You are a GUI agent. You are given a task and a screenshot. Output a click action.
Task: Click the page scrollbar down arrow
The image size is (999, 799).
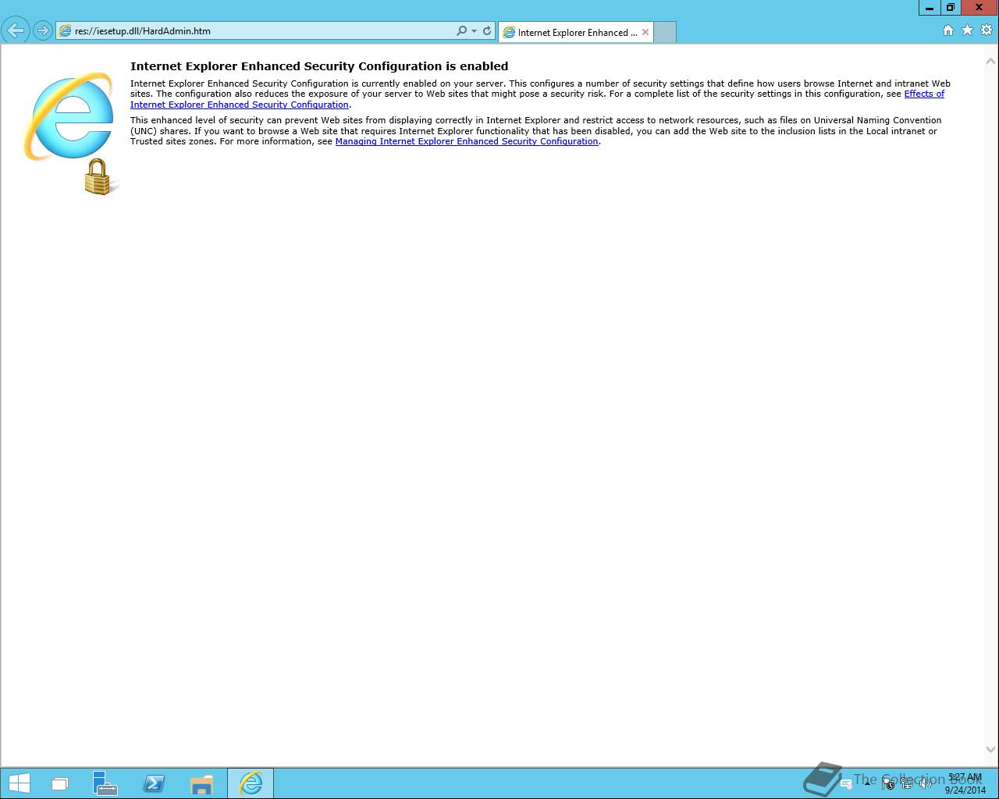pyautogui.click(x=991, y=750)
